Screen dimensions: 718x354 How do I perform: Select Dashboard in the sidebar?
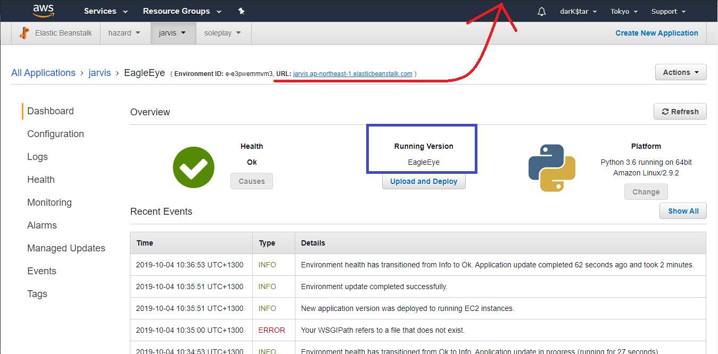click(x=51, y=111)
